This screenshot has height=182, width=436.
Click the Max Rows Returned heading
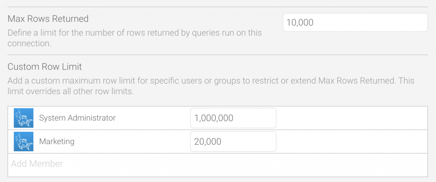[48, 19]
